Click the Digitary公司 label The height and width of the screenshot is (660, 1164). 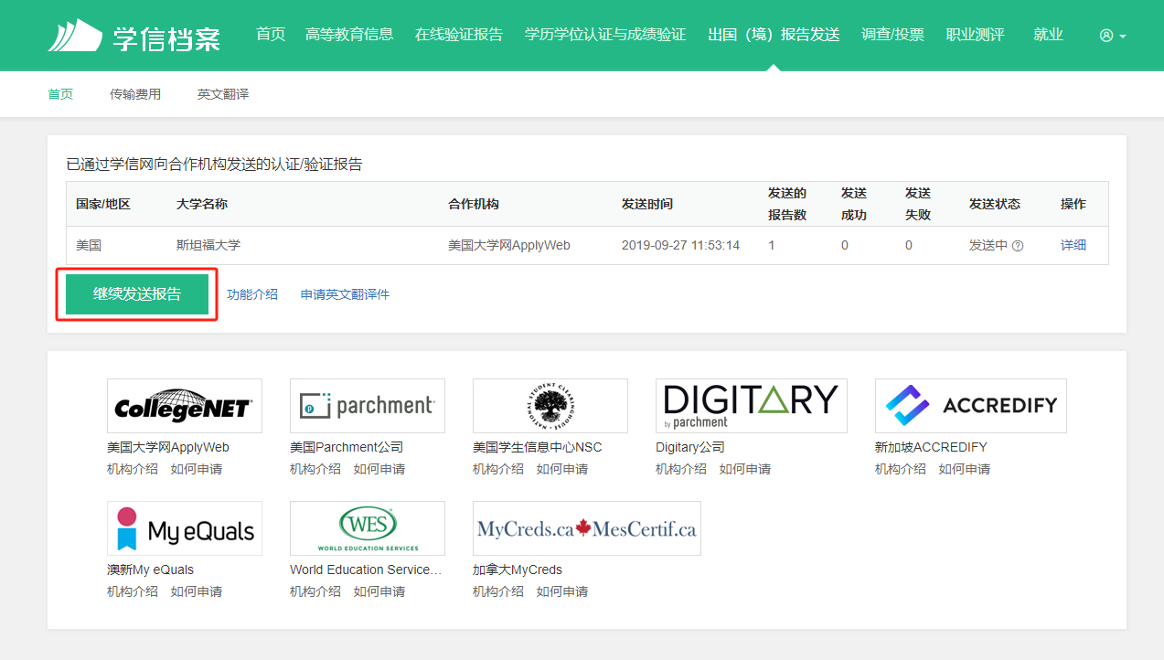[x=690, y=447]
